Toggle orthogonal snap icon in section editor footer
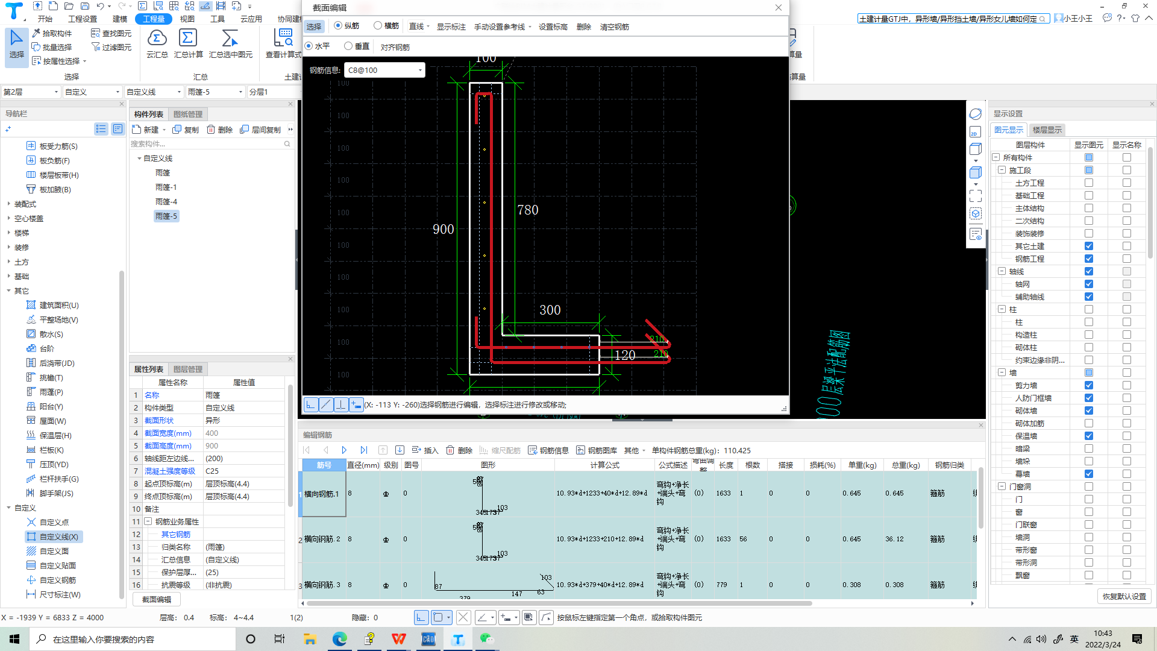Viewport: 1157px width, 651px height. coord(311,405)
